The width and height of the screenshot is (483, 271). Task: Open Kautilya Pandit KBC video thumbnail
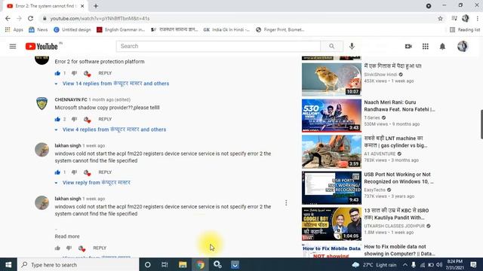point(331,224)
